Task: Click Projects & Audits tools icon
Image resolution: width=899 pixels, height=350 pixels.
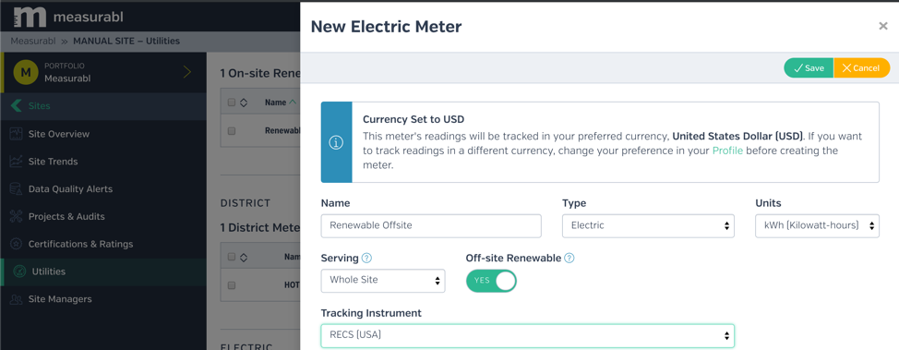Action: tap(16, 216)
